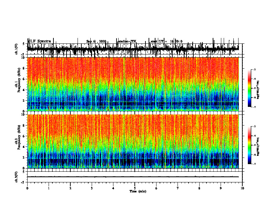This screenshot has height=211, width=273.
Task: Click the -4 tick on ch.2 colorbar
Action: coord(254,135)
